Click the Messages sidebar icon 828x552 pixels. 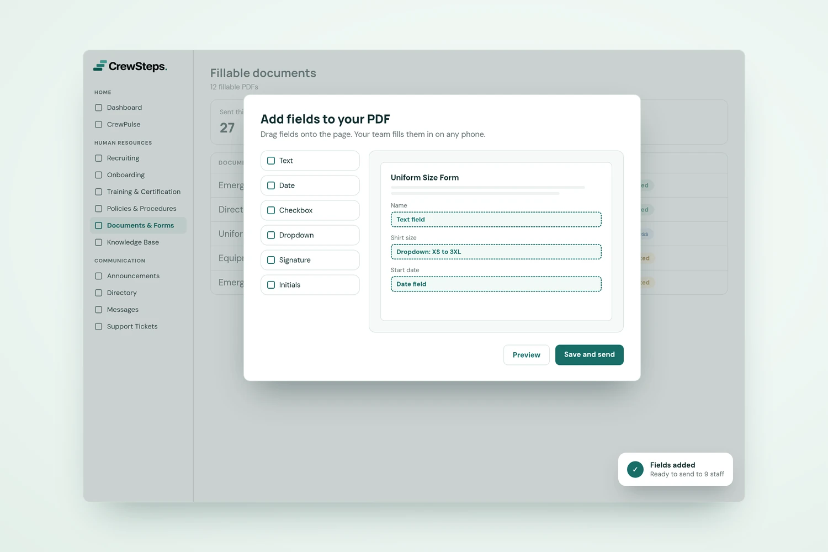98,310
